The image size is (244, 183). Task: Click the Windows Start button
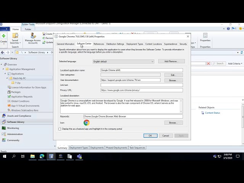point(5,156)
